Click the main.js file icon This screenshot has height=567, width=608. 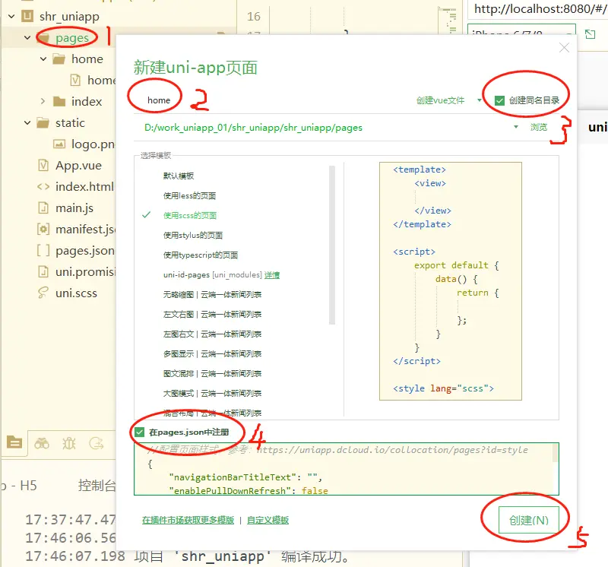coord(43,208)
